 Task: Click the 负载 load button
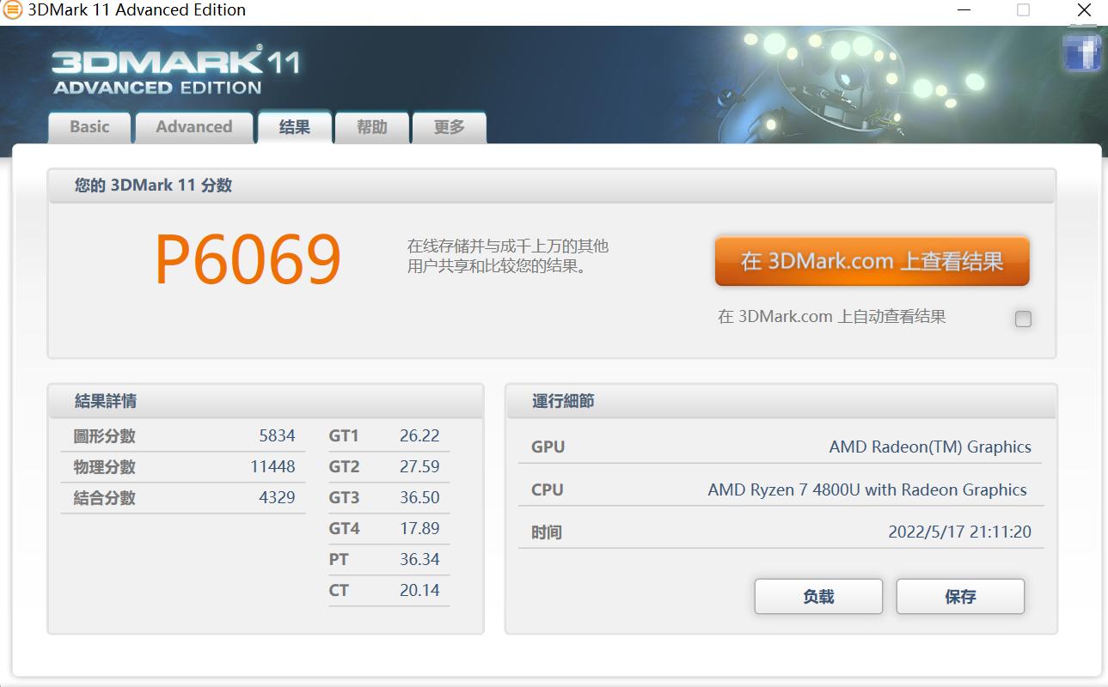[x=818, y=597]
